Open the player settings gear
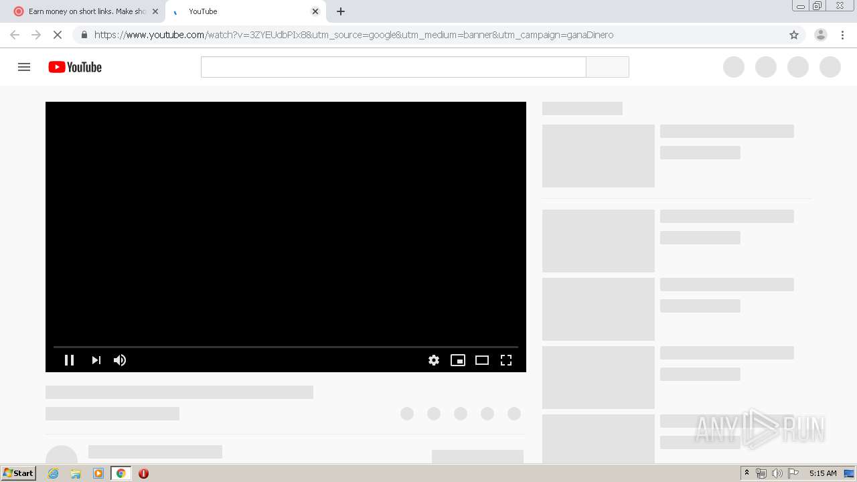The width and height of the screenshot is (857, 482). (434, 360)
